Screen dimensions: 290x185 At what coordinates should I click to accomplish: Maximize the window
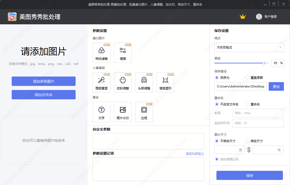tap(274, 4)
